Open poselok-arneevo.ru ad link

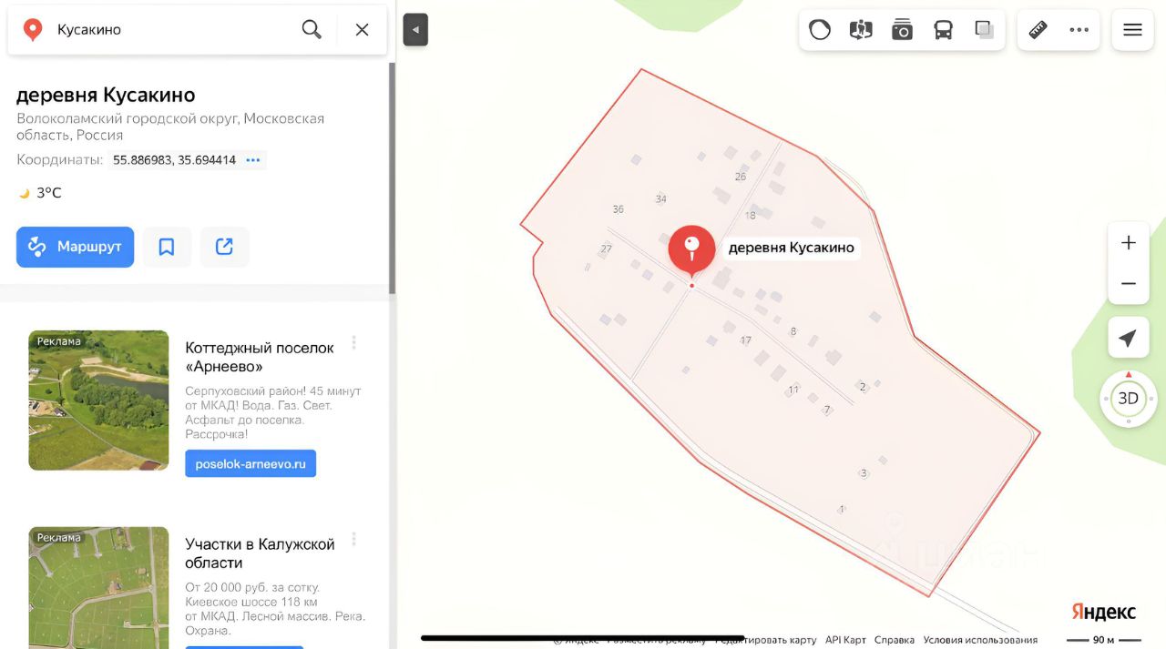tap(251, 463)
